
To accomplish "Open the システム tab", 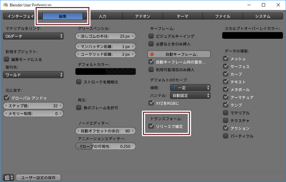I will coord(263,16).
